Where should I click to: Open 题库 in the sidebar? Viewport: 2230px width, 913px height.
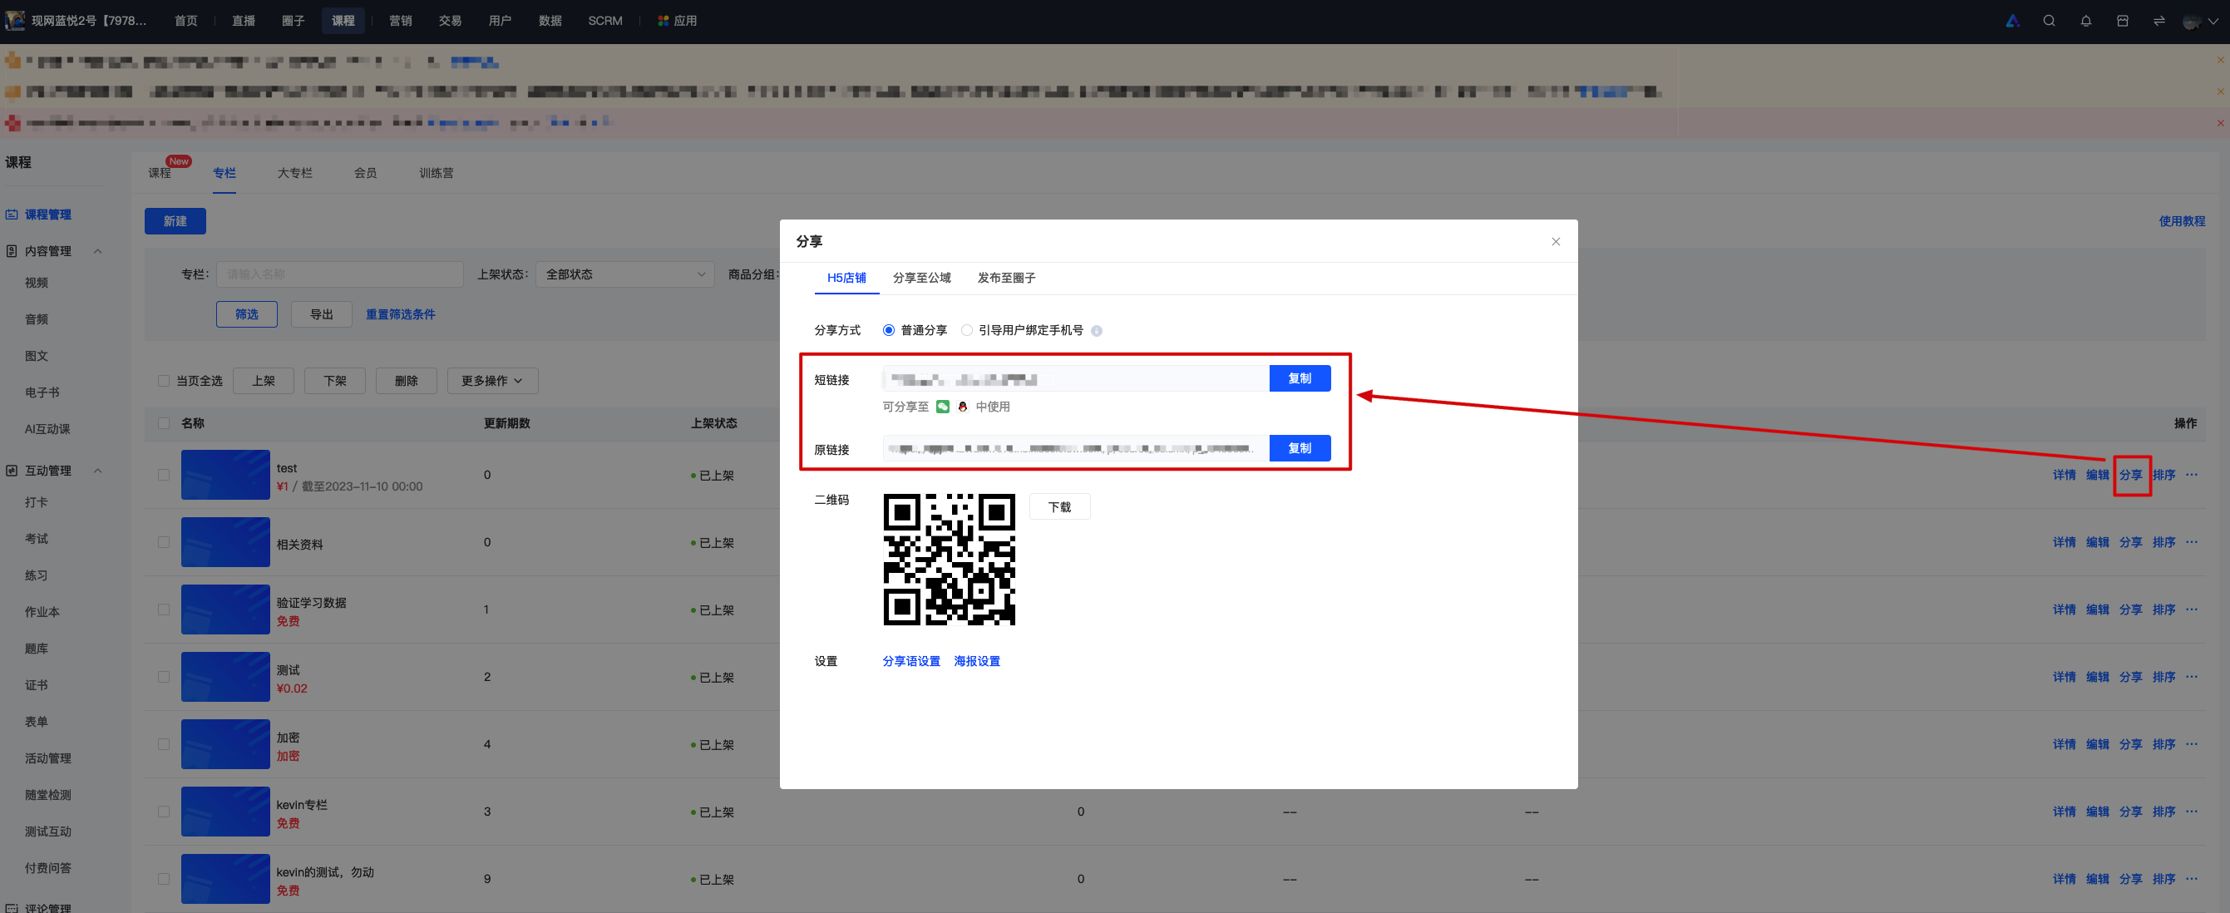tap(37, 649)
